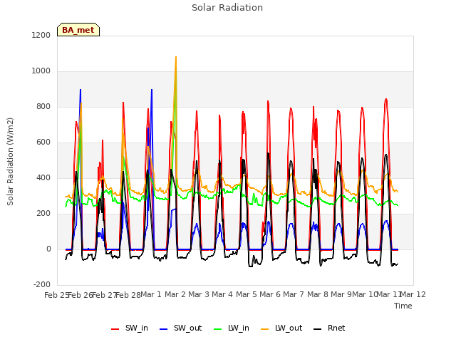Click the Solar Radiation (W/m2) y-axis title

pos(10,162)
